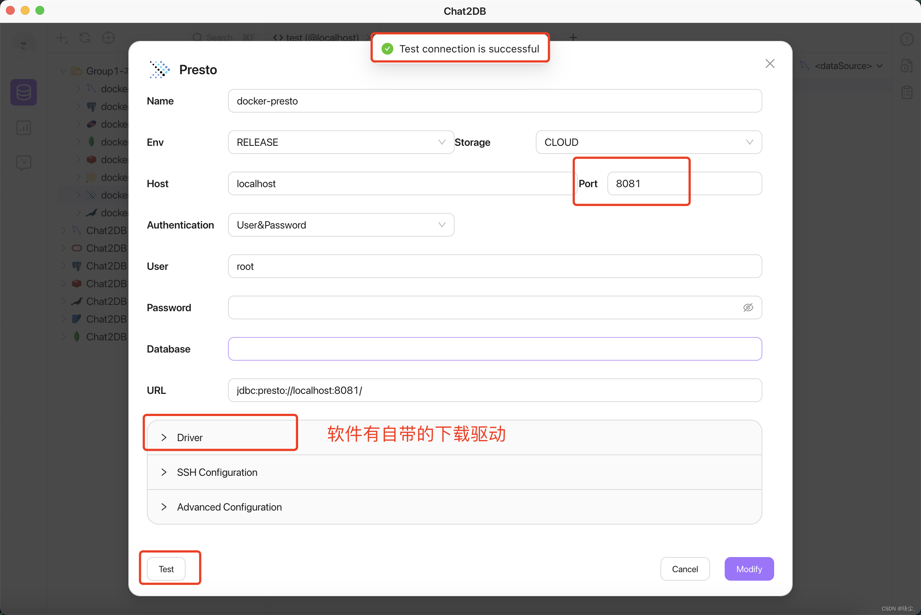Click the add new connection plus icon
The height and width of the screenshot is (615, 921).
pos(62,38)
